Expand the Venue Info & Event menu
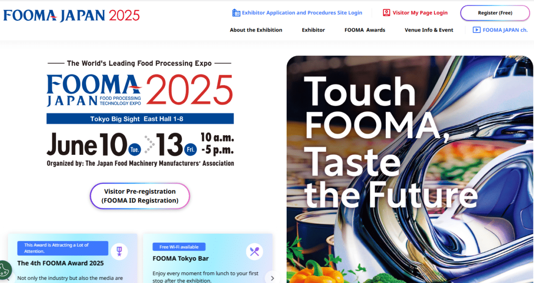The height and width of the screenshot is (283, 534). click(x=429, y=30)
